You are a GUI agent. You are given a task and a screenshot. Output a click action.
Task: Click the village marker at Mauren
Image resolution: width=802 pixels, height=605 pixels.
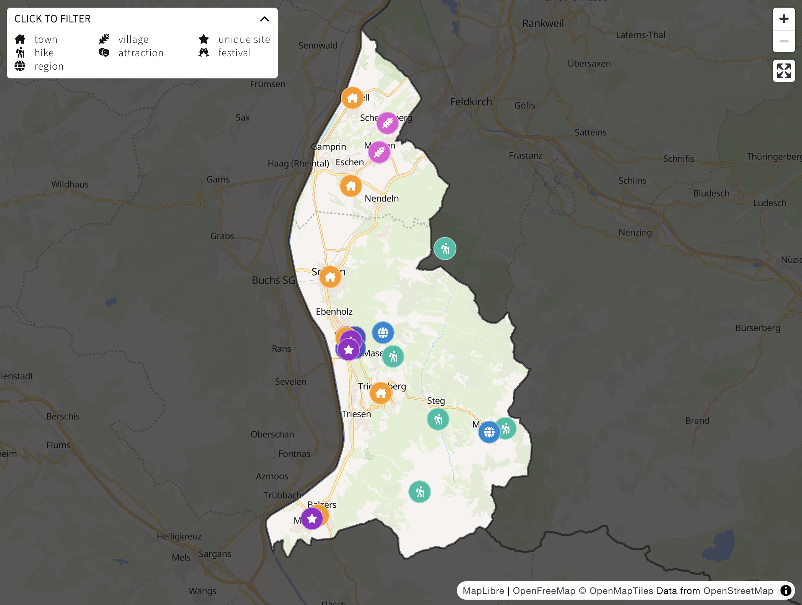[379, 152]
